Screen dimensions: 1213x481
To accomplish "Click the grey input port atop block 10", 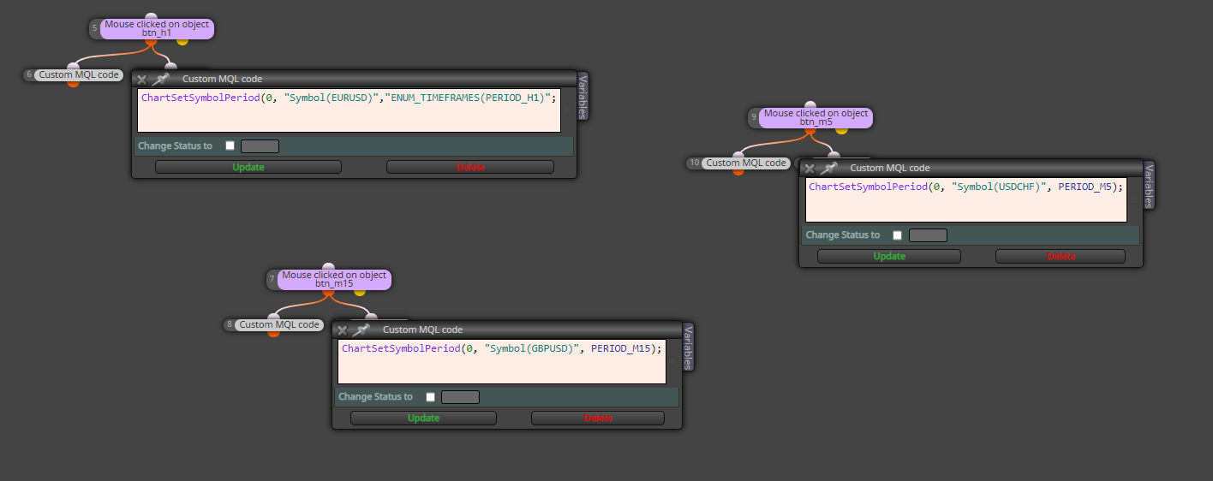I will tap(738, 155).
